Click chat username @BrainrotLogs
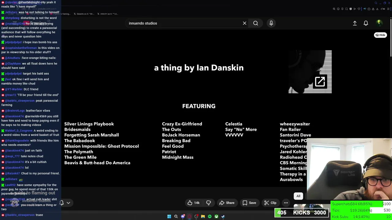 tap(15, 111)
